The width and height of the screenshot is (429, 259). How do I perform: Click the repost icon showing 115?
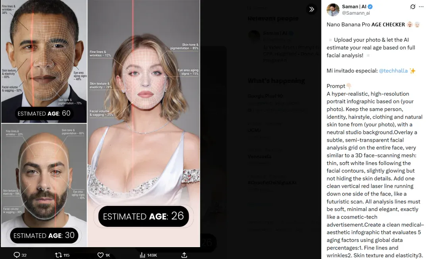point(58,255)
